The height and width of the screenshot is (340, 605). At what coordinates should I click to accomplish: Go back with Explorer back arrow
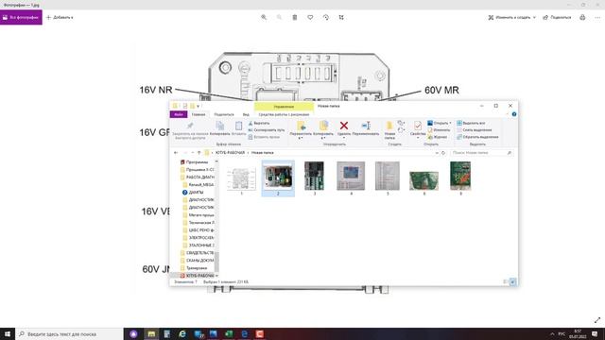[176, 153]
